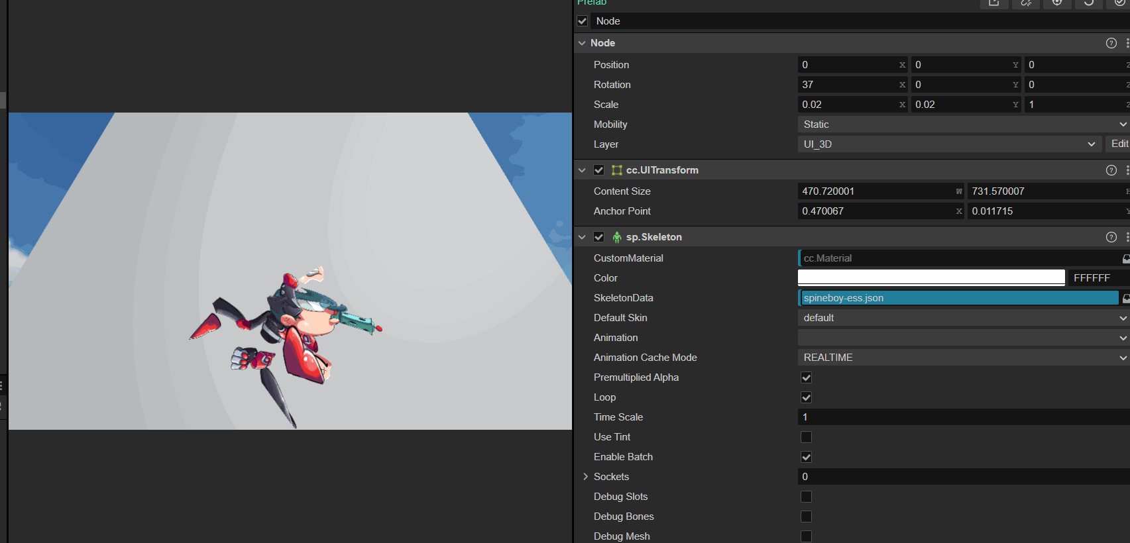
Task: Click the Anchor Point X field
Action: (881, 211)
